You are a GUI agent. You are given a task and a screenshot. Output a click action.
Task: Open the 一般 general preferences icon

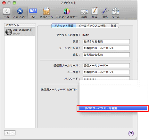(x=6, y=13)
